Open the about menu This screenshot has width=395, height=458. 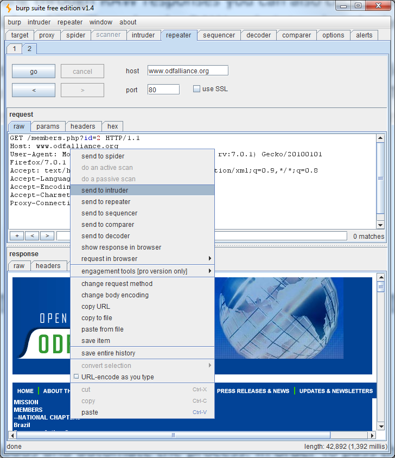[128, 22]
